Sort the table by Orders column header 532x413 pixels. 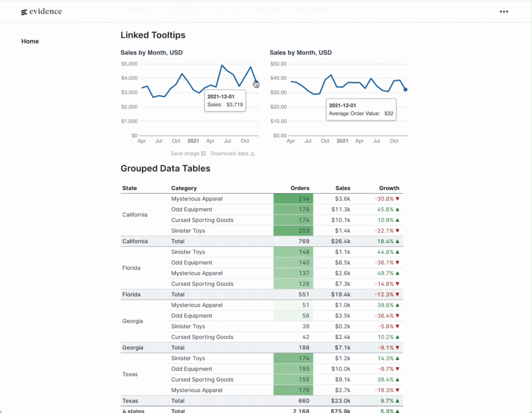[300, 188]
